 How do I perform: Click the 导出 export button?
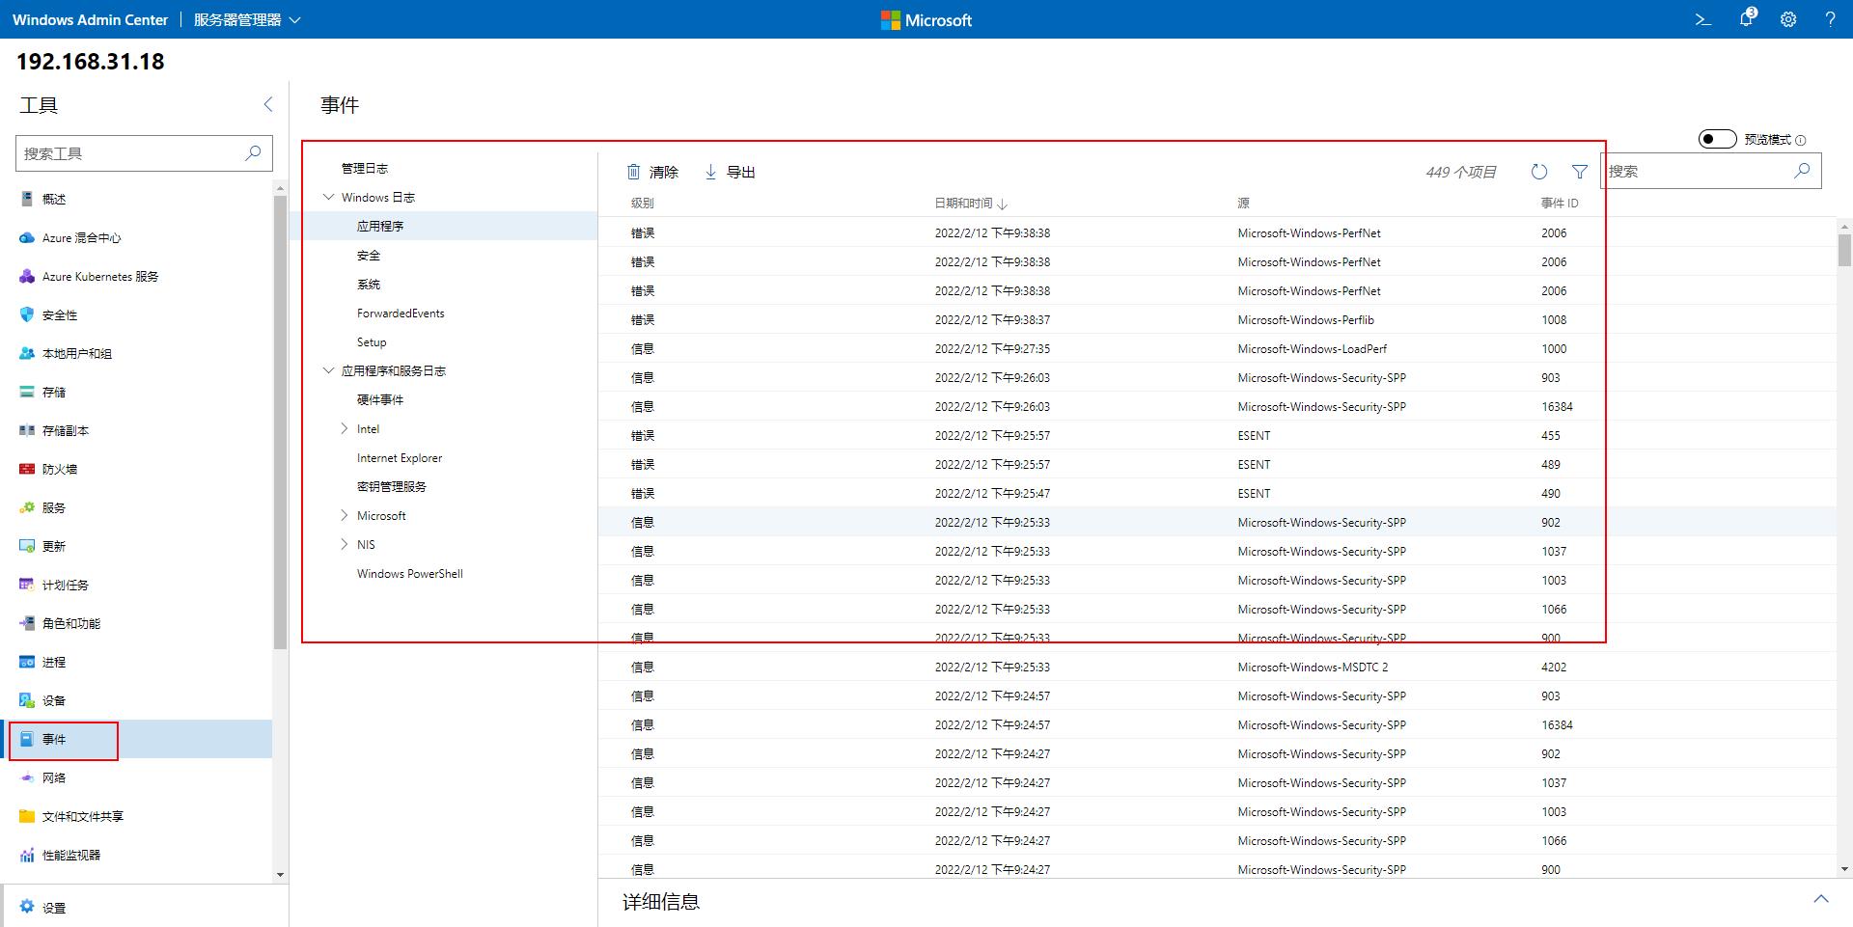pyautogui.click(x=730, y=172)
